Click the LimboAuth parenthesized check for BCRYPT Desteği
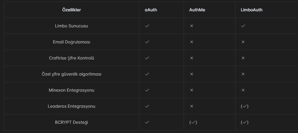The width and height of the screenshot is (298, 133). pyautogui.click(x=245, y=122)
